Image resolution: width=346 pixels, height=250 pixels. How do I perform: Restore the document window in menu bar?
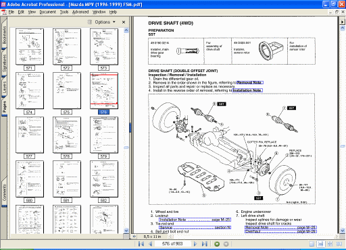tap(337, 12)
